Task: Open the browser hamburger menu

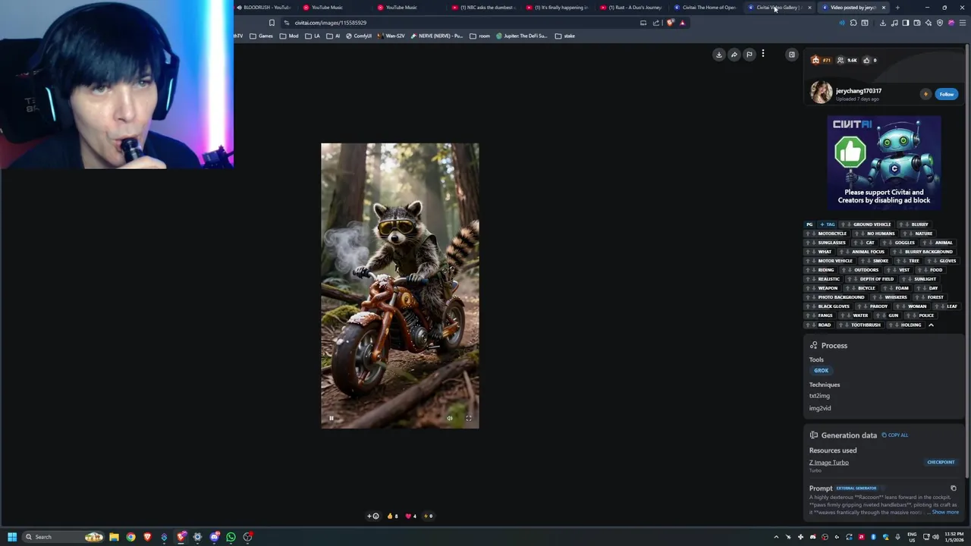Action: [963, 23]
